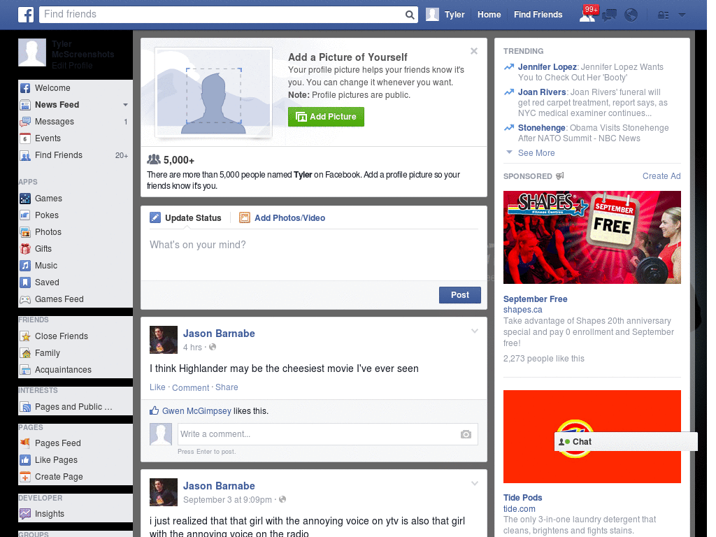The height and width of the screenshot is (537, 716).
Task: Click the Music app icon
Action: point(26,266)
